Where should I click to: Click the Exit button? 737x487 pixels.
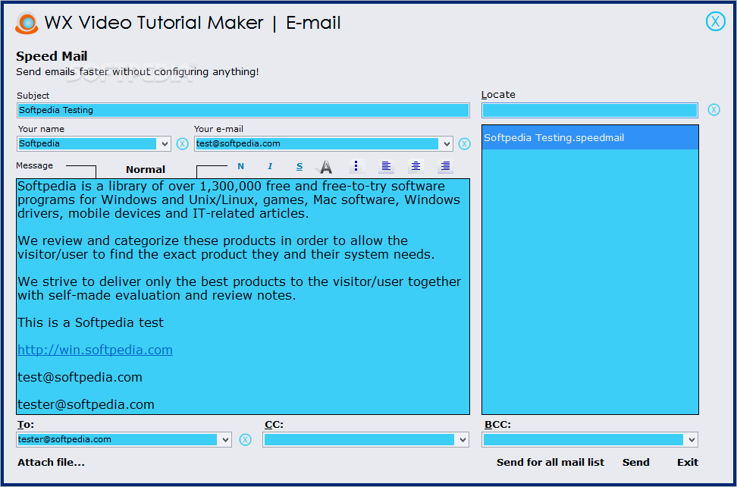pos(688,463)
